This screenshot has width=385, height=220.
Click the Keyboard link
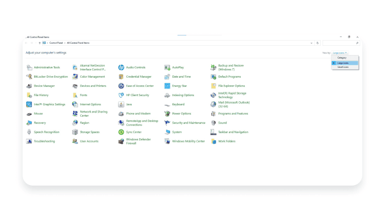178,104
